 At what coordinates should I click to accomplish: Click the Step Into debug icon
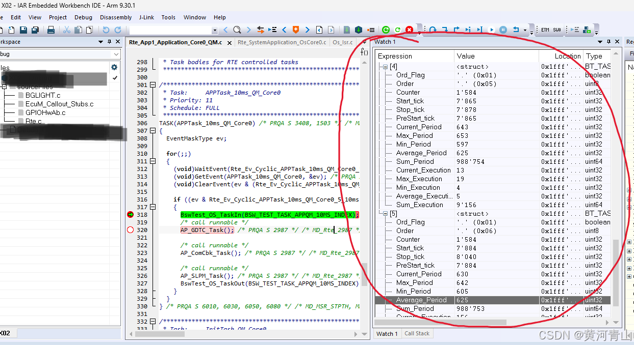[x=444, y=30]
